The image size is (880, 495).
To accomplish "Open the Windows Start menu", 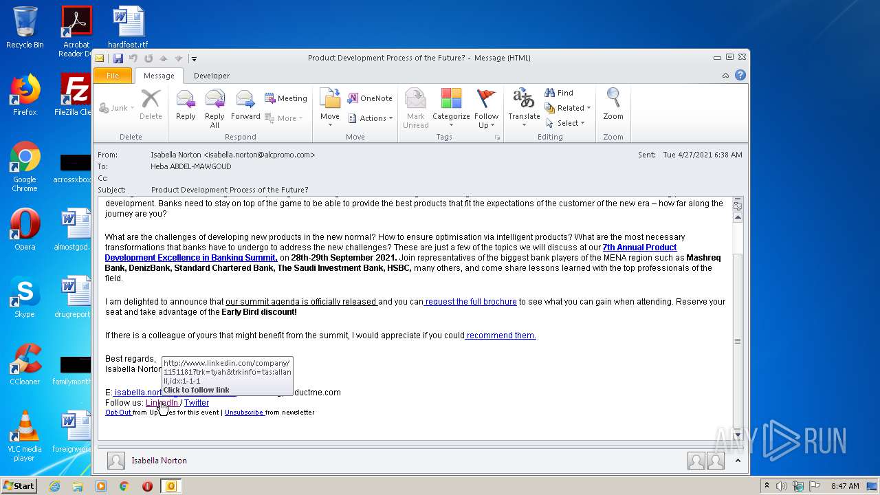I will pos(19,485).
